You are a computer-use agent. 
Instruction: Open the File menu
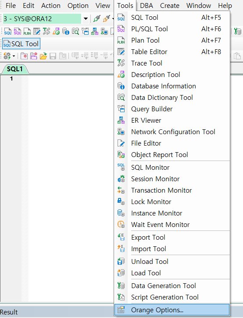click(x=11, y=6)
